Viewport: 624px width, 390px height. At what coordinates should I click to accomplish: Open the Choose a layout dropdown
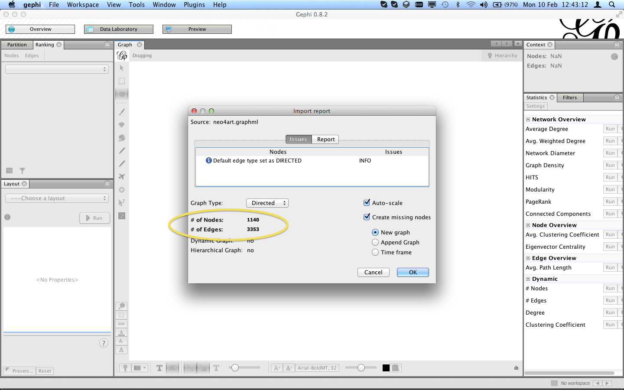[57, 198]
